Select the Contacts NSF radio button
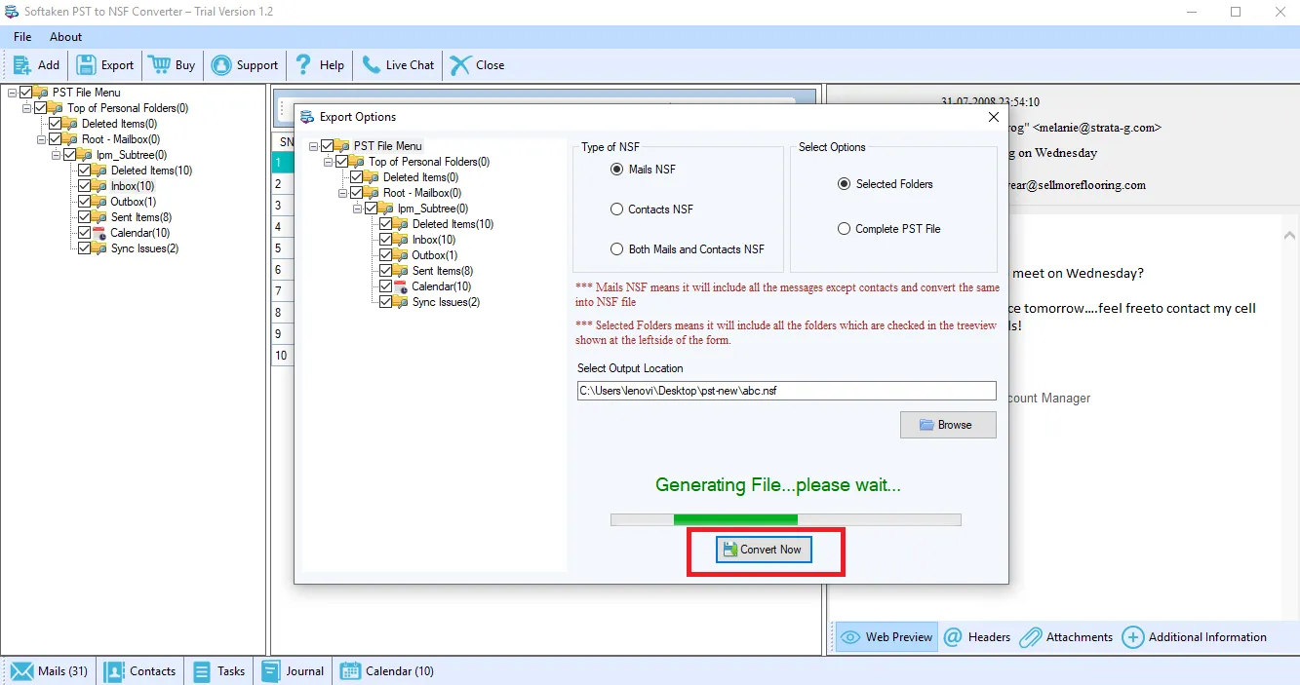This screenshot has width=1300, height=685. click(x=616, y=209)
